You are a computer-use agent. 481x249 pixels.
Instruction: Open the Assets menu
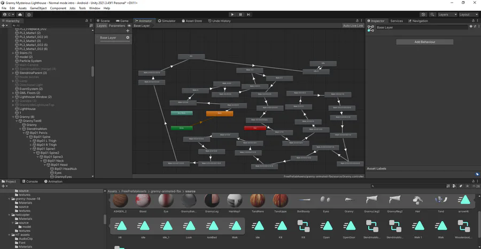tap(22, 8)
